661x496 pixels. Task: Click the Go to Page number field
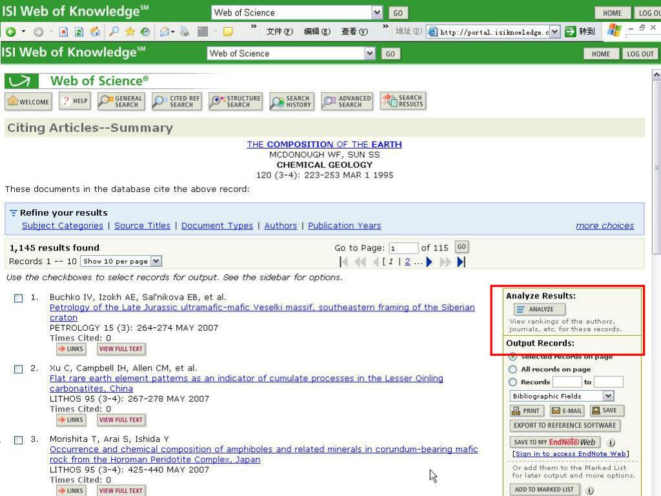click(403, 248)
